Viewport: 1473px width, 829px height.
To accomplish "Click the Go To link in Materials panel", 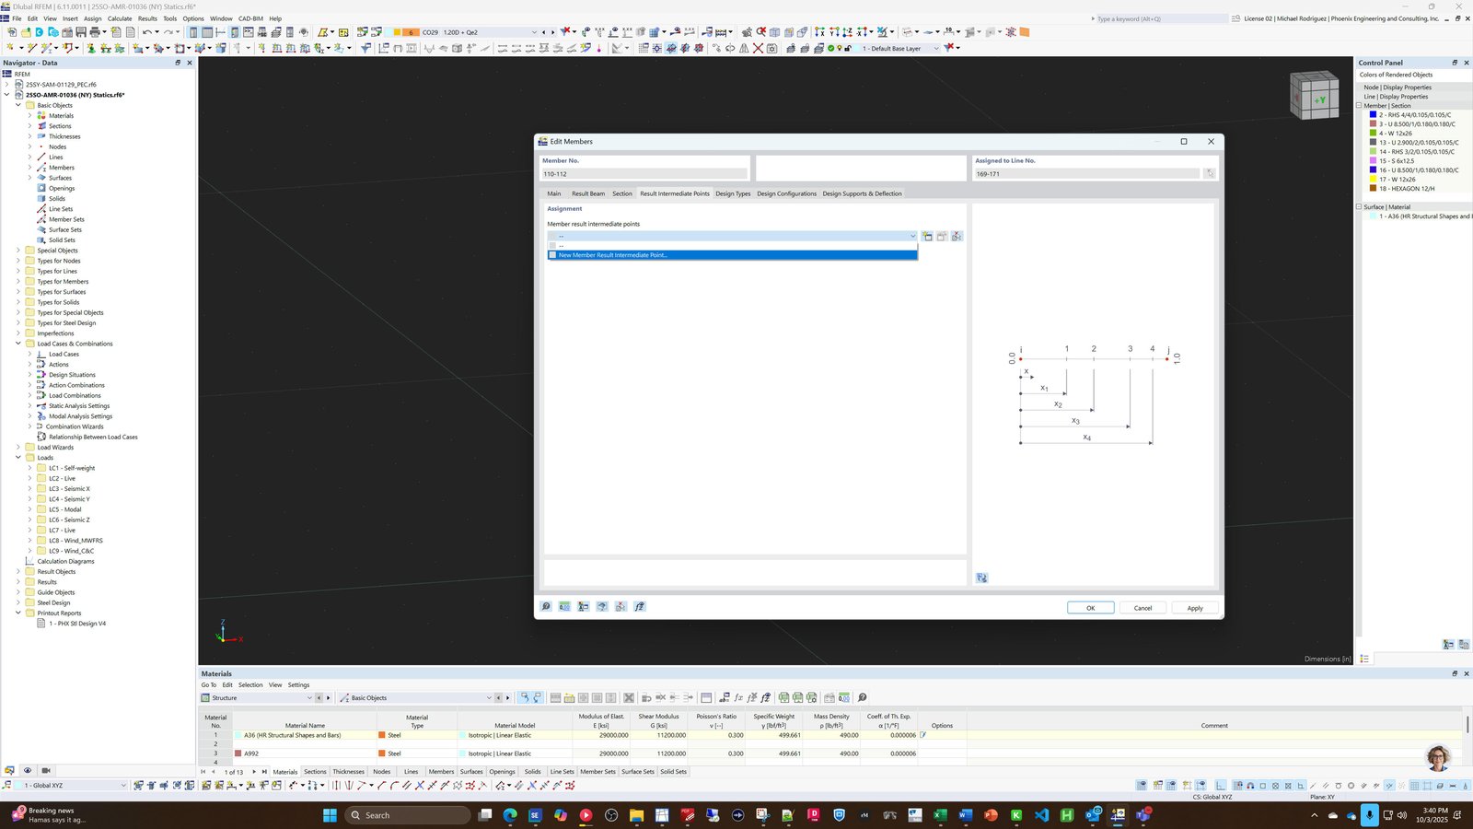I will 209,684.
